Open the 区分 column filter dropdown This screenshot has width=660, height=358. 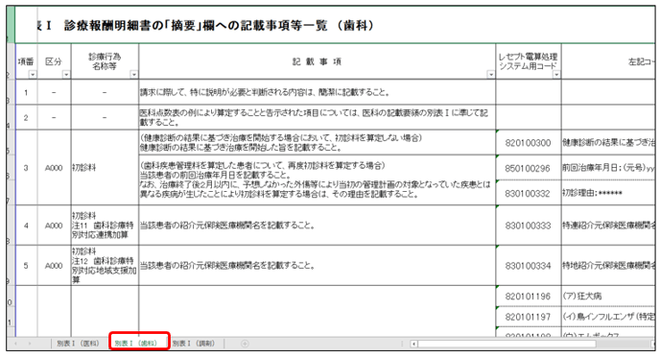(x=66, y=75)
